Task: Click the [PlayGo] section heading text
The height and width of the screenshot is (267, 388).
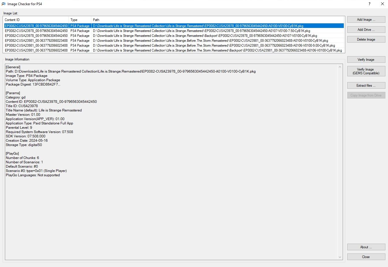Action: 12,154
